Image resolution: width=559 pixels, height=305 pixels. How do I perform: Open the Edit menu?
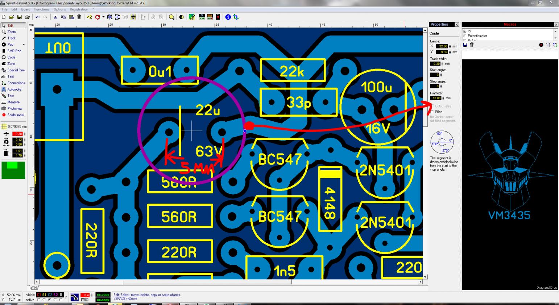coord(14,9)
